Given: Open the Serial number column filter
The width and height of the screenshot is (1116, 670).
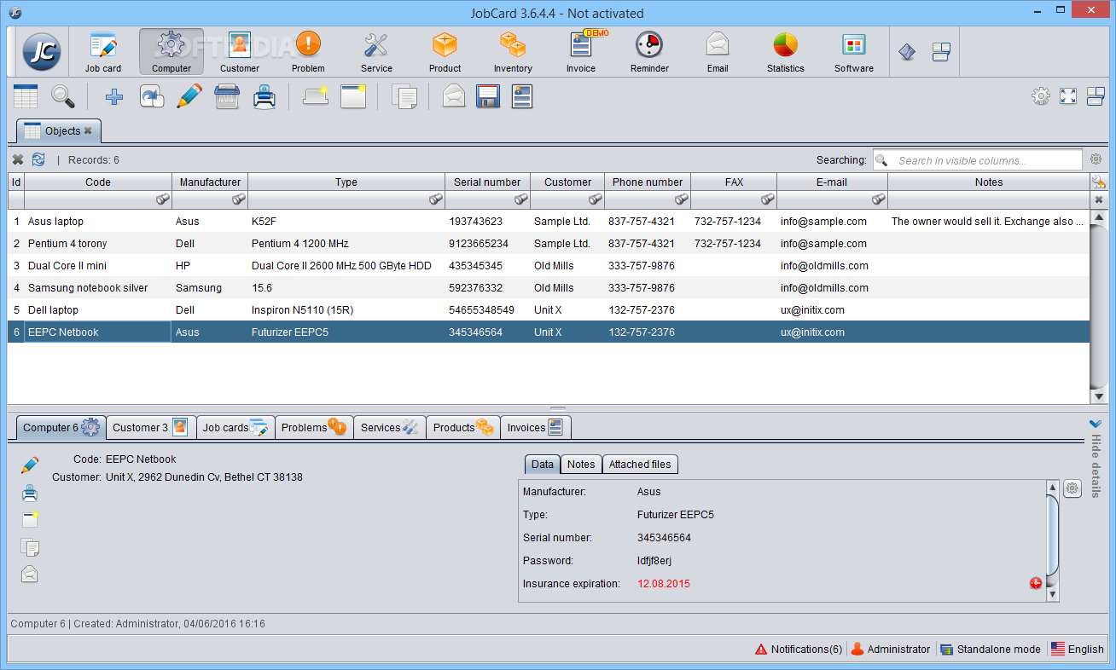Looking at the screenshot, I should [x=520, y=199].
